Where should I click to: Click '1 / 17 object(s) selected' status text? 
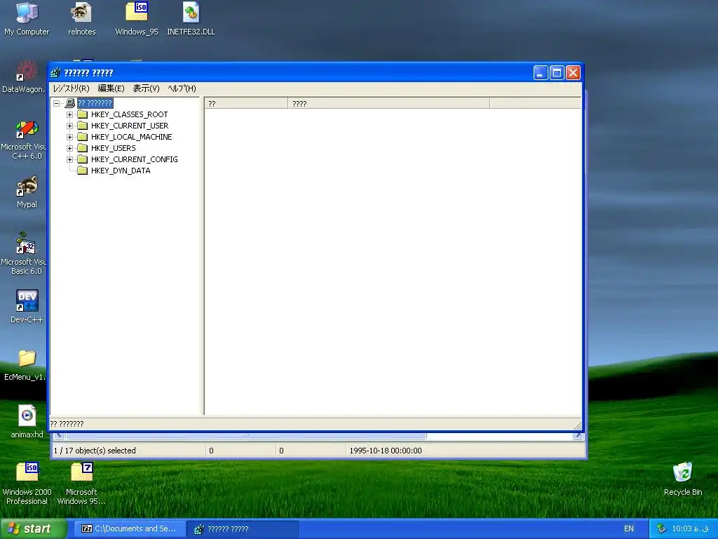[x=95, y=451]
